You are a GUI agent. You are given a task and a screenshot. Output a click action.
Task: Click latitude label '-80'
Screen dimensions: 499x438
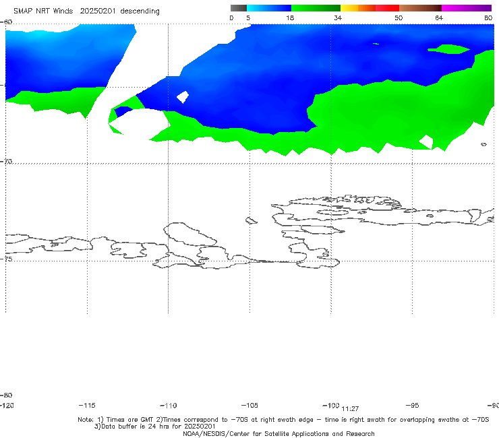pos(6,395)
